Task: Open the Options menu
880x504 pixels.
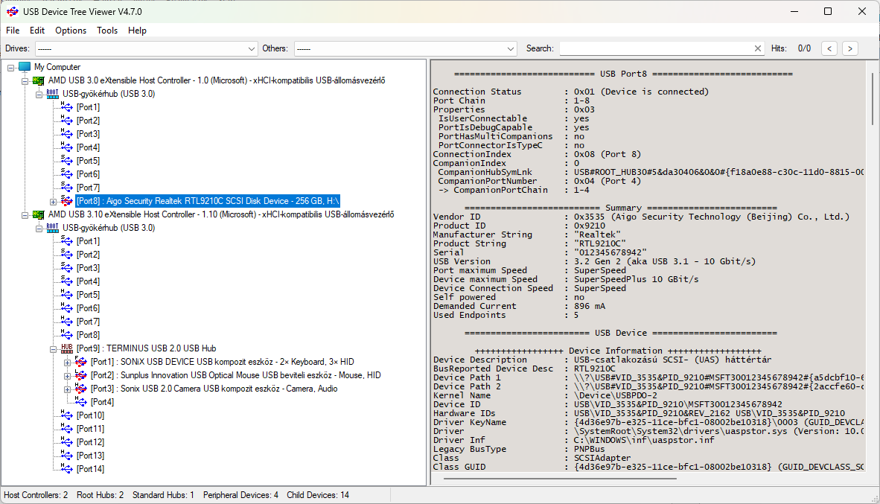Action: [x=71, y=31]
